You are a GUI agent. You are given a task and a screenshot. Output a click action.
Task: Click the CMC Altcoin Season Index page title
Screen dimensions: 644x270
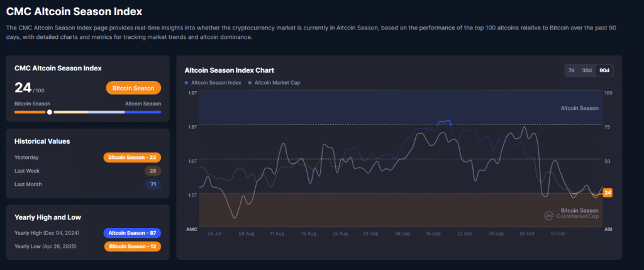tap(74, 11)
